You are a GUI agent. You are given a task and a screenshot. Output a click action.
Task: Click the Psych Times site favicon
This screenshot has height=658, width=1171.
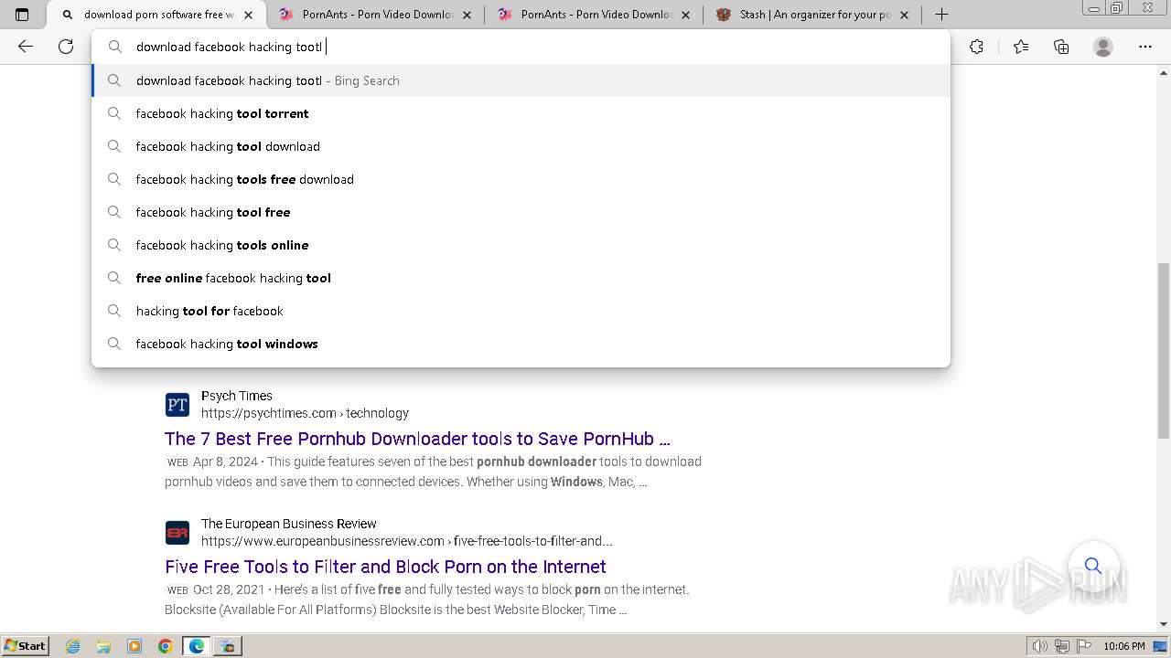[x=177, y=404]
